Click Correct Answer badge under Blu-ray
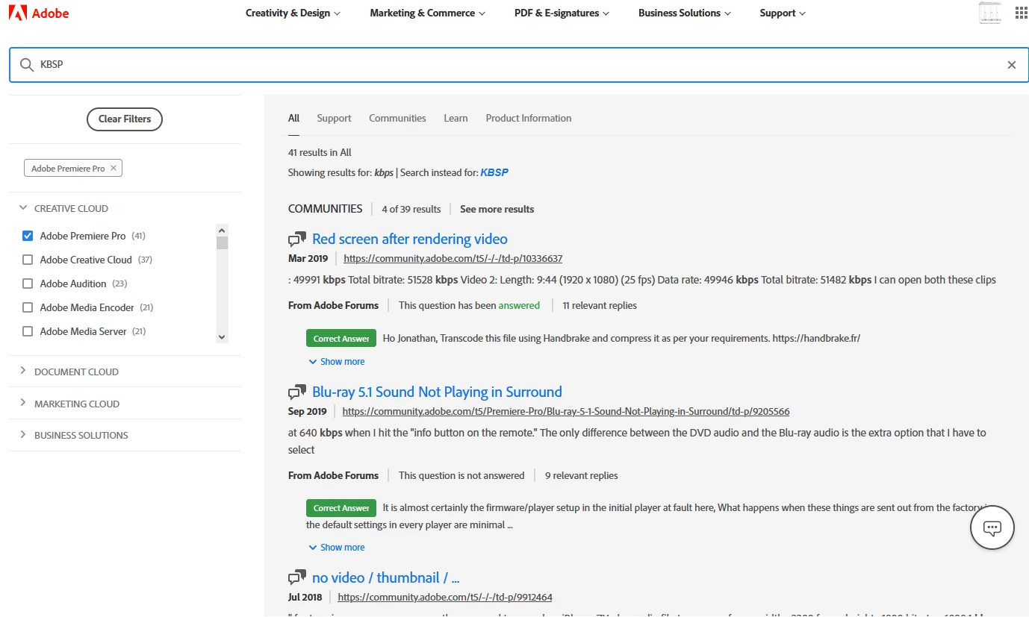1029x617 pixels. tap(341, 508)
